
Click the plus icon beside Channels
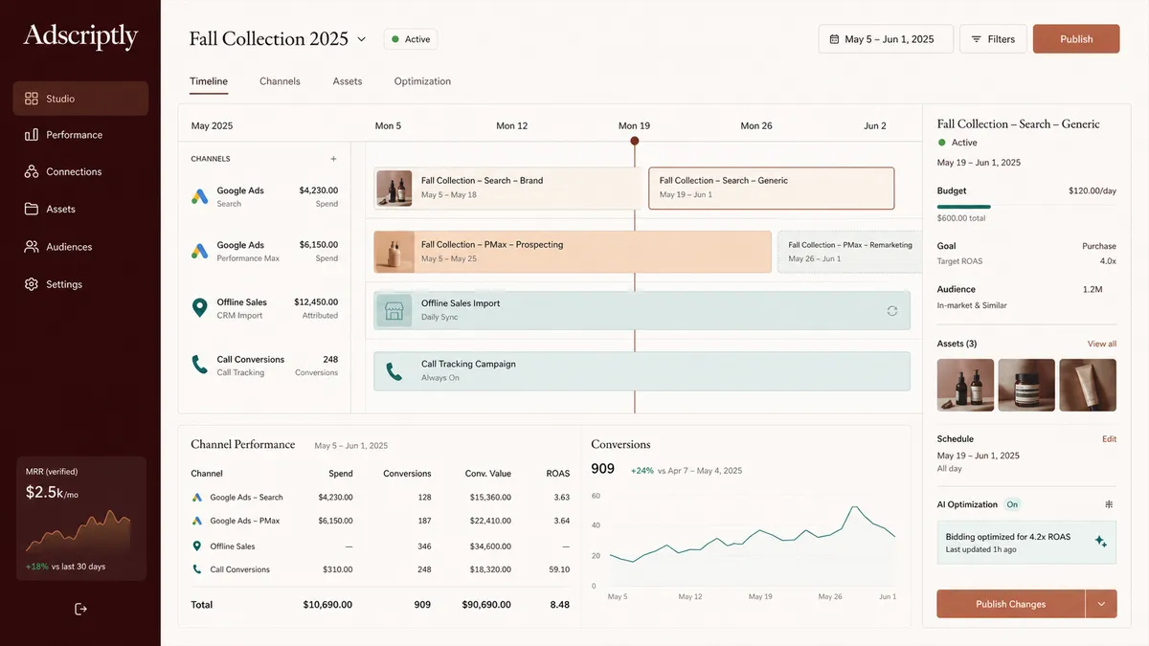[x=333, y=159]
